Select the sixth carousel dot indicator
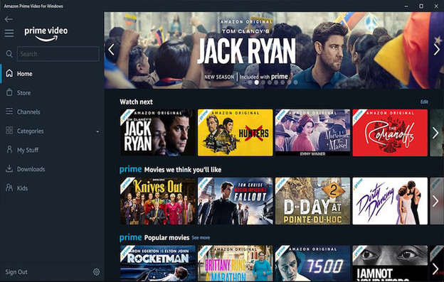The width and height of the screenshot is (444, 282). (282, 82)
